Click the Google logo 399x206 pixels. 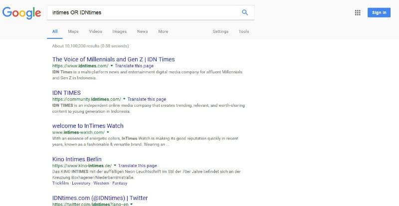[x=21, y=13]
